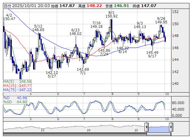
Task: Click the horizontal scrollbar thumb below the overview
Action: coord(158,134)
